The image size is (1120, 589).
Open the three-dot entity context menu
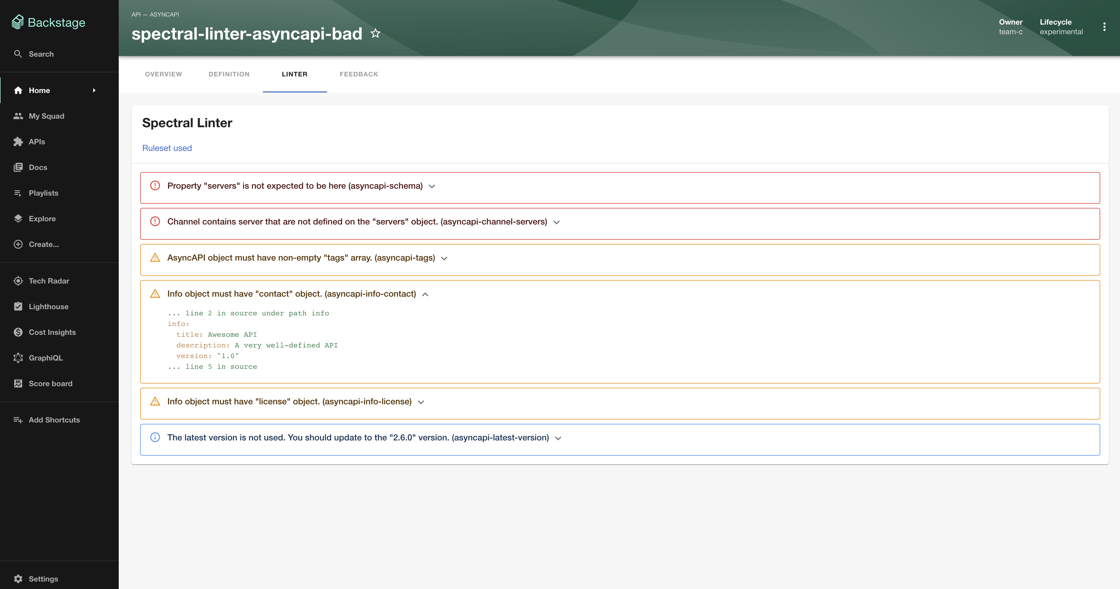point(1104,27)
